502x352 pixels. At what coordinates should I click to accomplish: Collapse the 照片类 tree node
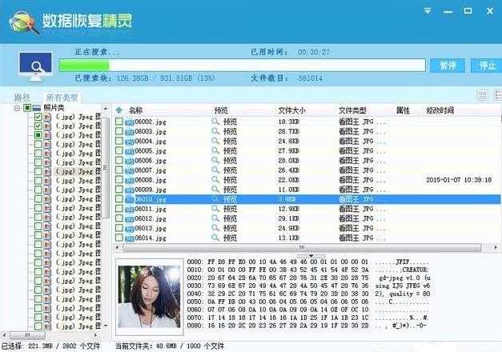(18, 108)
